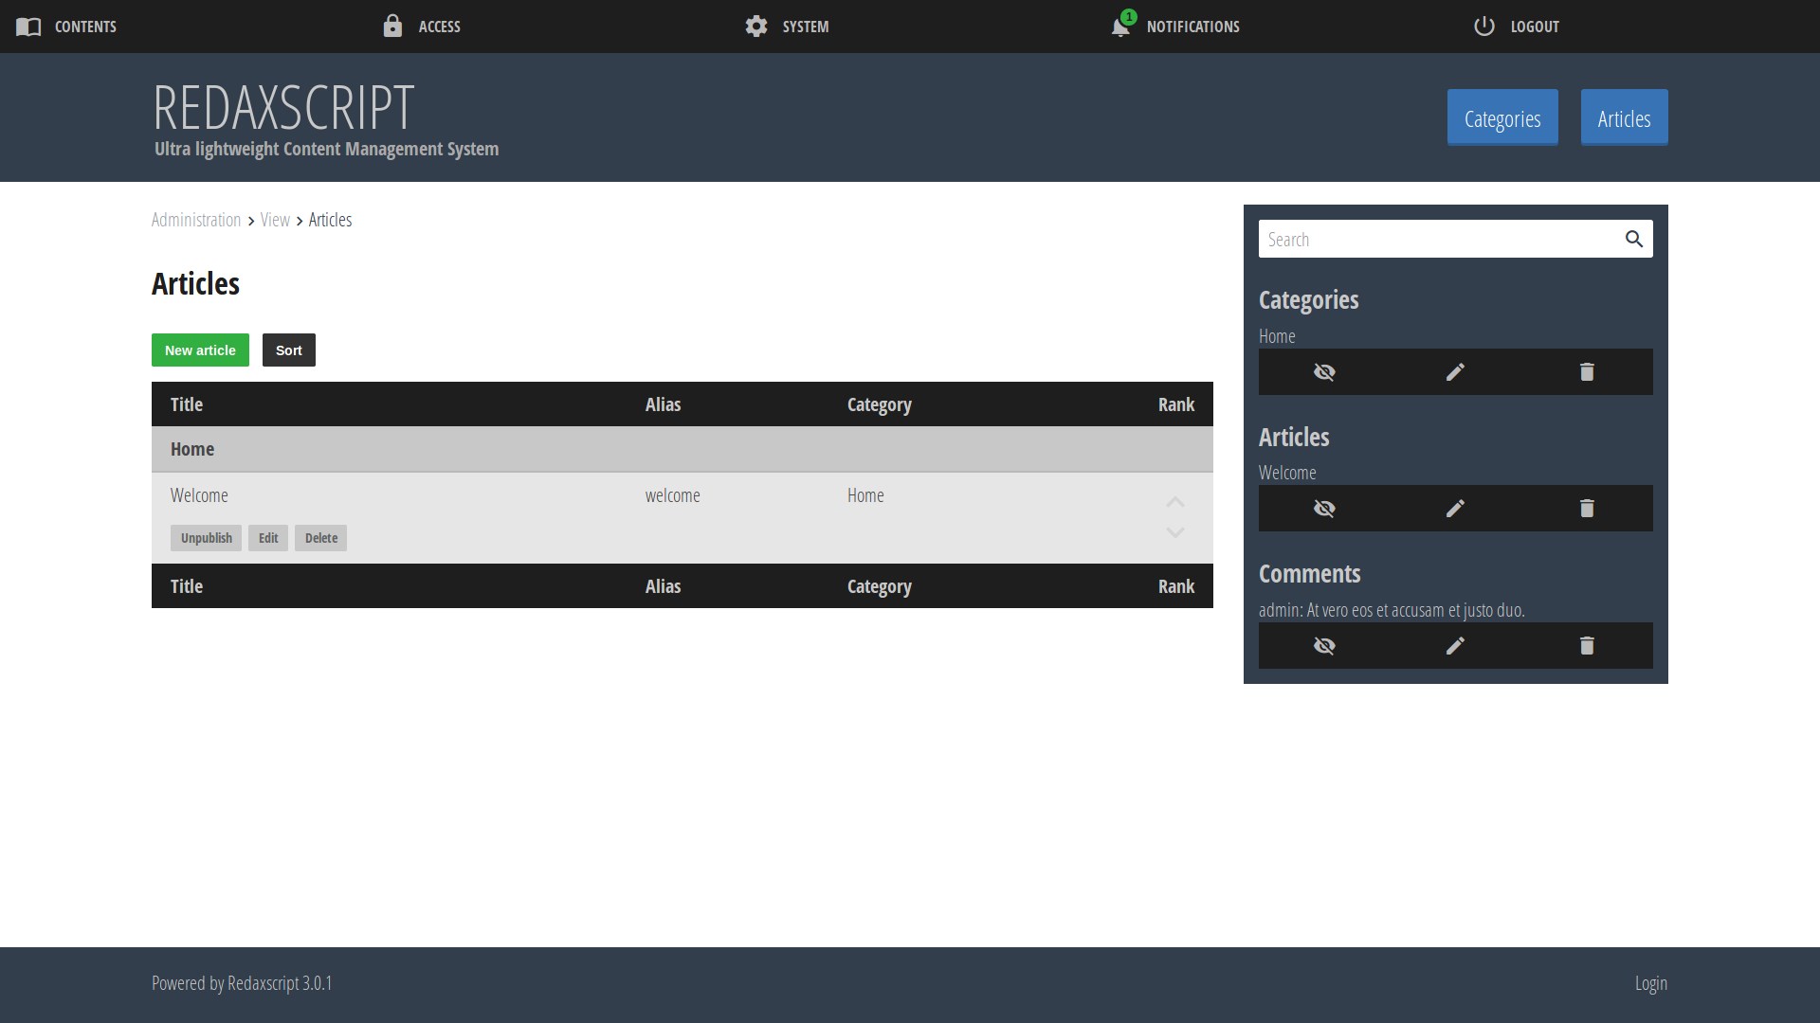This screenshot has width=1820, height=1023.
Task: Edit admin comment via pencil icon
Action: click(x=1455, y=646)
